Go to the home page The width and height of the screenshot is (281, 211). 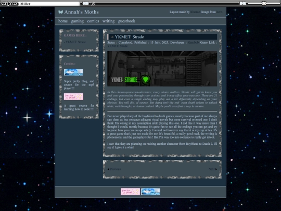pos(63,21)
